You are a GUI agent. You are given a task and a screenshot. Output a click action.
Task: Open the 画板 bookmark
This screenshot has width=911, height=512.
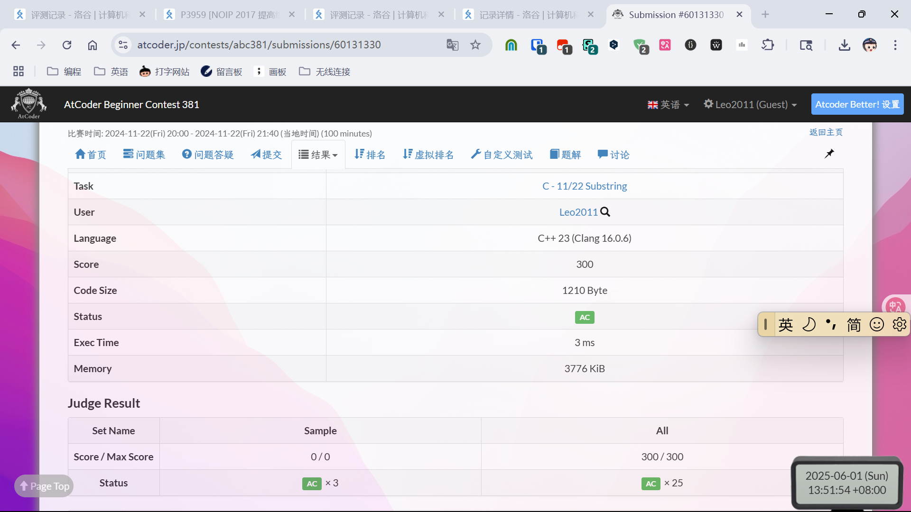click(x=271, y=72)
